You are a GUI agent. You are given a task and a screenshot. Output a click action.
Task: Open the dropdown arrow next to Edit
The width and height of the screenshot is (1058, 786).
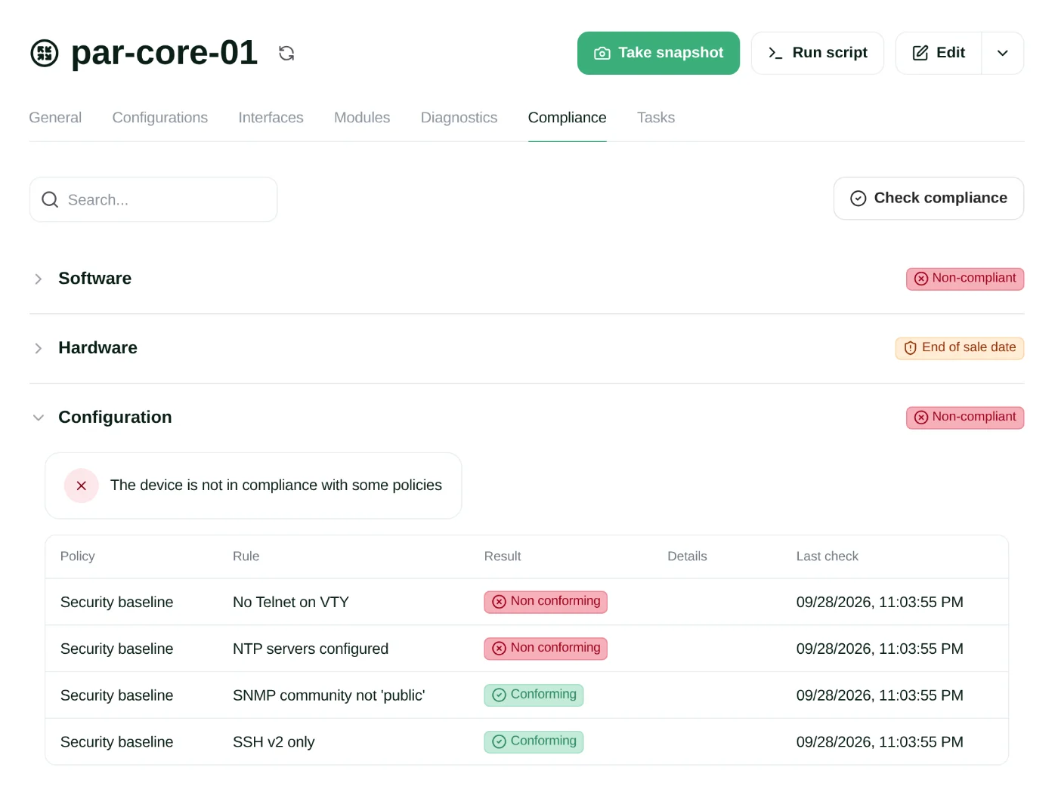(x=1003, y=53)
